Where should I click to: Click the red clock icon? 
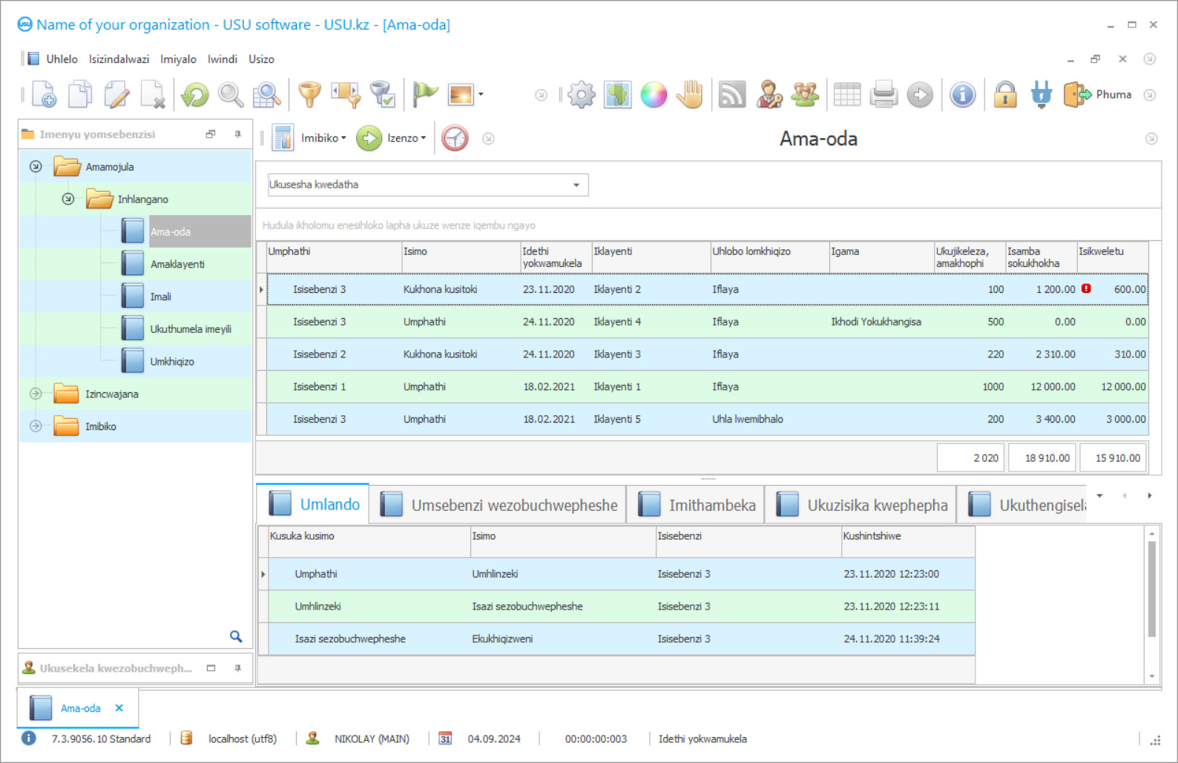point(455,138)
